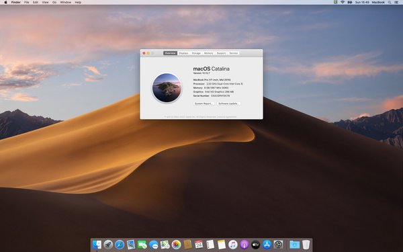Viewport: 403px width, 252px height.
Task: Click the MacBook Pro model line
Action: (212, 80)
